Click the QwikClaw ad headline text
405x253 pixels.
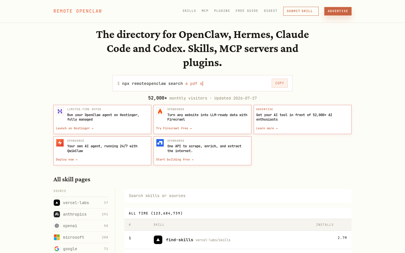[102, 148]
